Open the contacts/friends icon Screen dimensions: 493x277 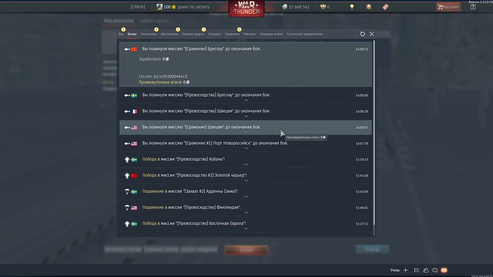(425, 270)
